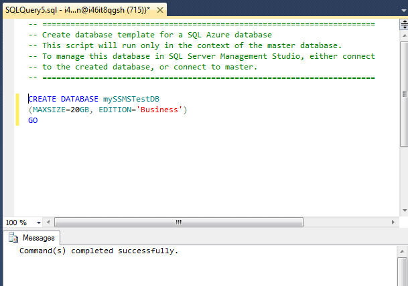Screen dimensions: 408x286
Task: Switch to the Messages tab
Action: coord(31,238)
